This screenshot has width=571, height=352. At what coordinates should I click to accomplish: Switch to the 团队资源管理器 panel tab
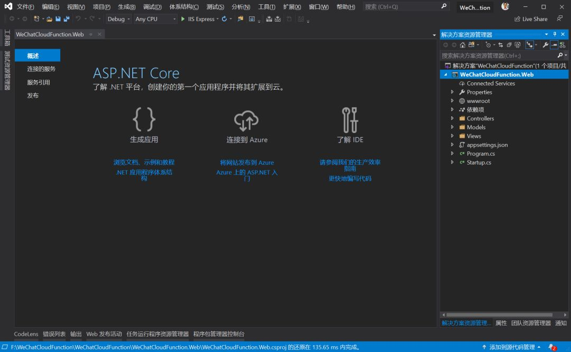(531, 323)
